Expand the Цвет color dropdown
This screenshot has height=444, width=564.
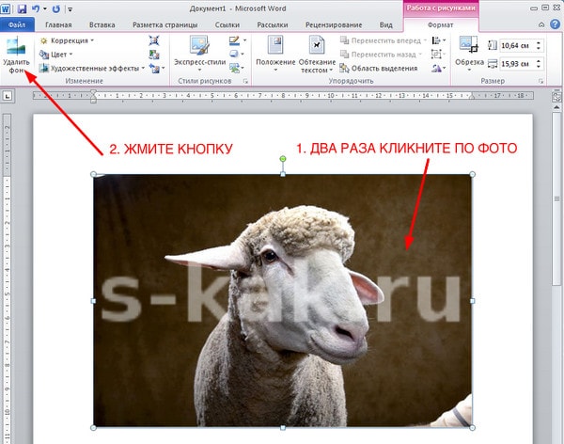tap(70, 55)
